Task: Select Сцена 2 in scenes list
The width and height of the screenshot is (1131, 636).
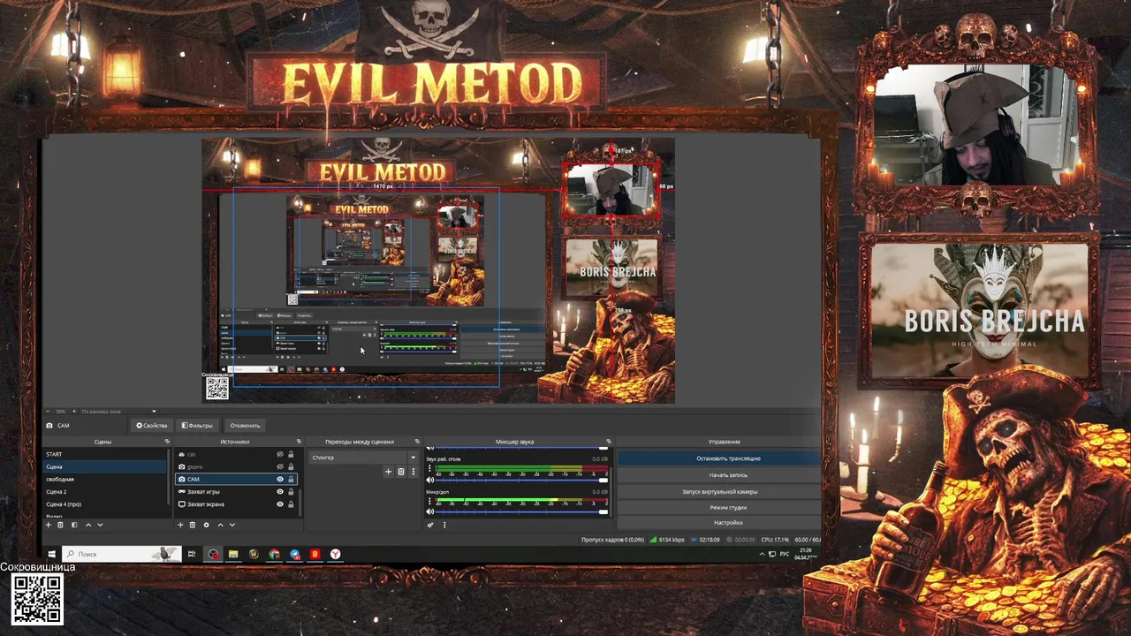Action: pyautogui.click(x=104, y=491)
